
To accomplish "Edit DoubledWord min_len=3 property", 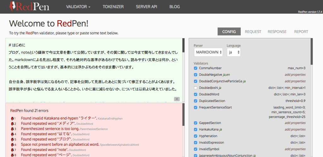I will [x=290, y=94].
